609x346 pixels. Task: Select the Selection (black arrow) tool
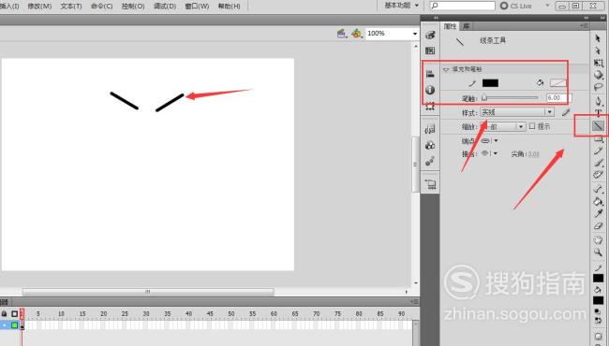pos(598,38)
